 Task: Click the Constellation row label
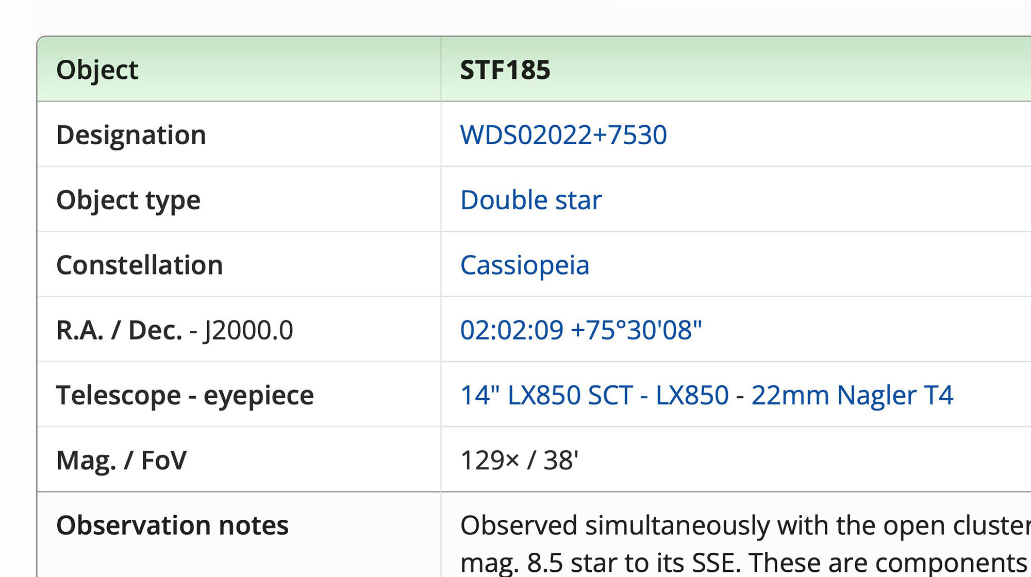[x=139, y=265]
